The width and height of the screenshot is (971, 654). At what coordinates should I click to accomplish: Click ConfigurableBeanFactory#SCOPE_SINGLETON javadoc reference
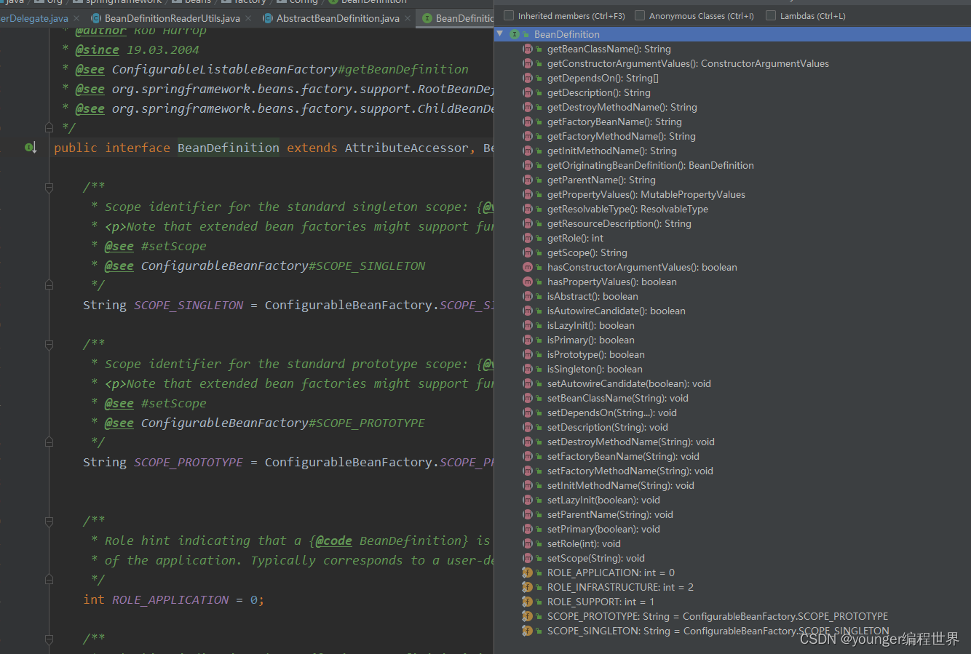[283, 266]
